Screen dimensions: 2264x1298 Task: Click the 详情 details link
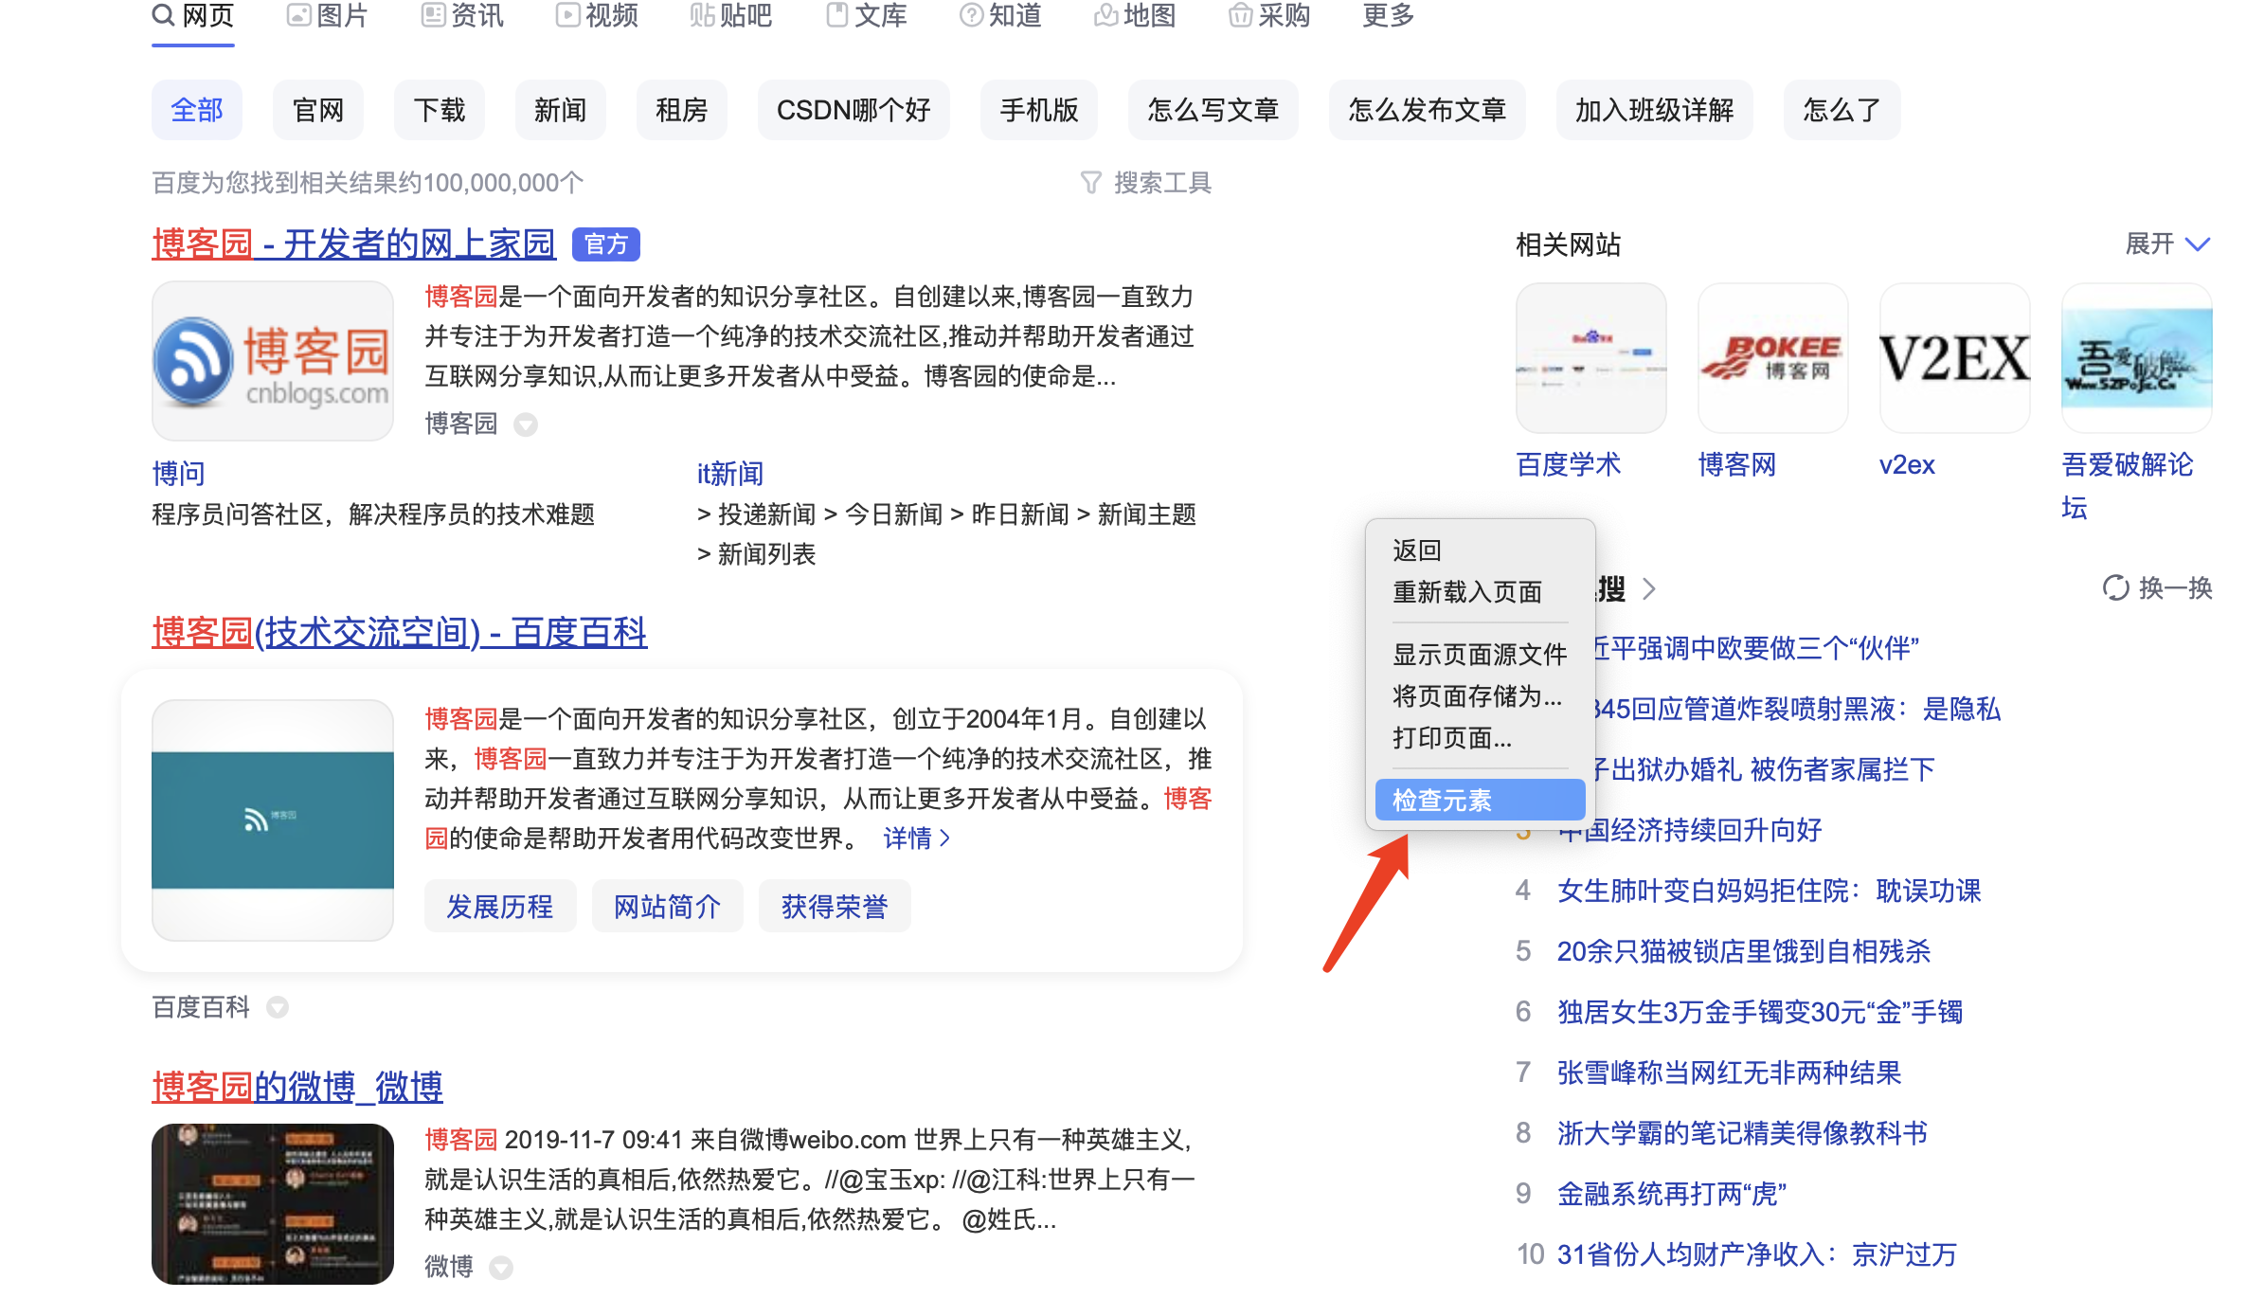tap(917, 838)
